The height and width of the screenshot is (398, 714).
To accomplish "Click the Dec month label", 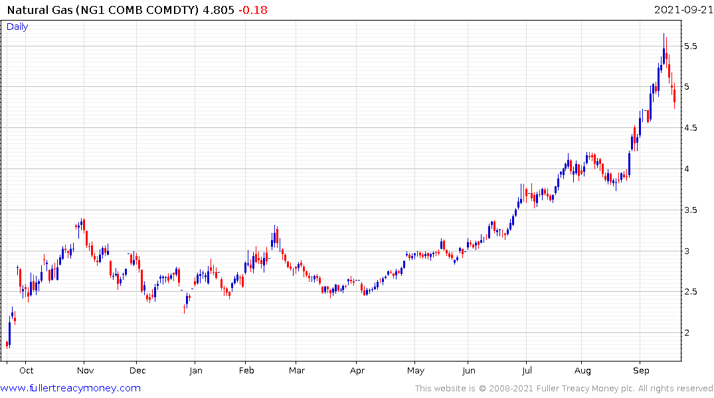I will 137,370.
